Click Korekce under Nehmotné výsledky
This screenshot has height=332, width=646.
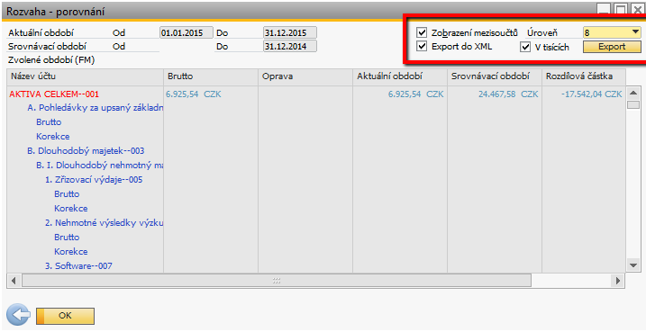(71, 252)
